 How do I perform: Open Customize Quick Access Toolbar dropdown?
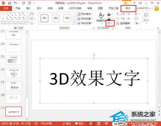pos(34,3)
